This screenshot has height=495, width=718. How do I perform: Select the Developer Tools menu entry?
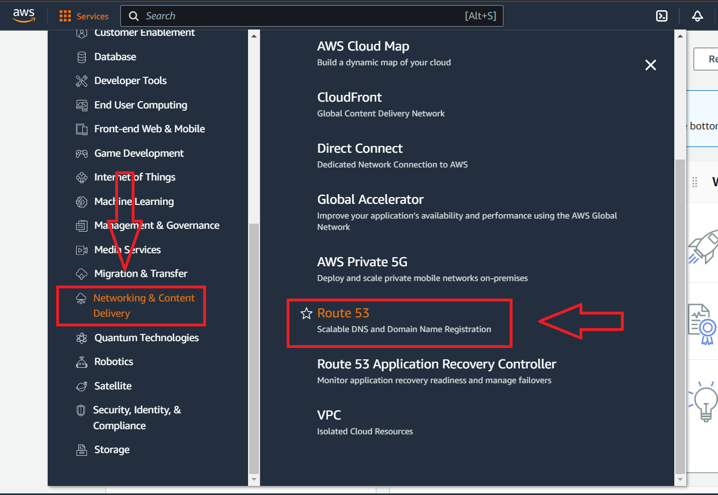coord(131,81)
